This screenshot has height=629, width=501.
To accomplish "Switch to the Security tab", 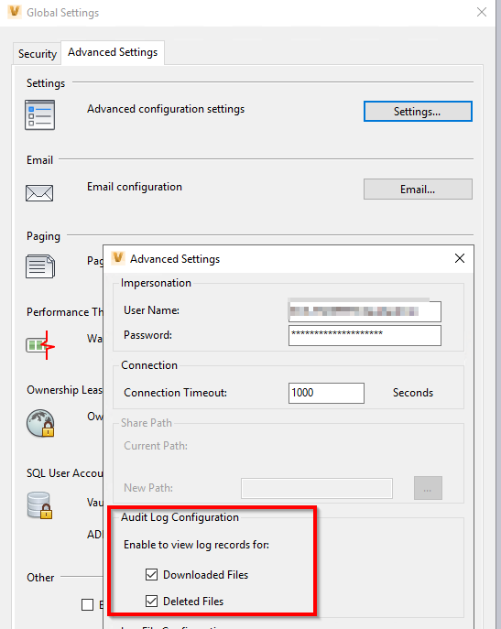I will tap(38, 54).
